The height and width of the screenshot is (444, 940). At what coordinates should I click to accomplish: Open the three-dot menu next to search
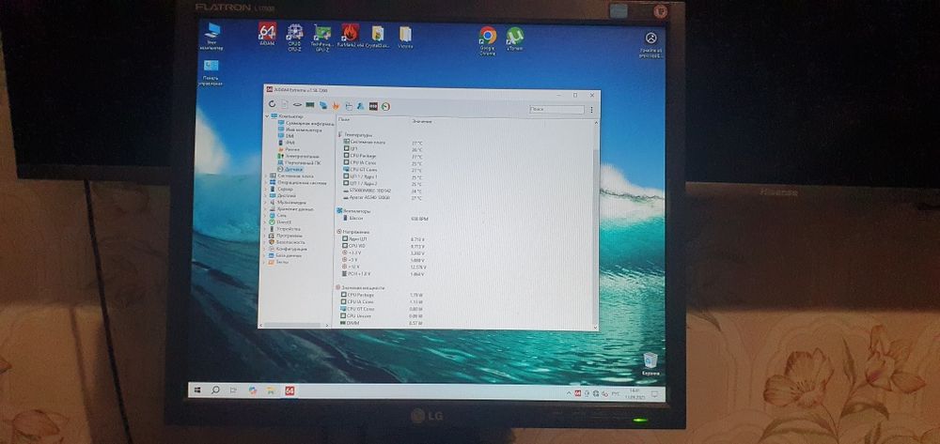tap(591, 110)
